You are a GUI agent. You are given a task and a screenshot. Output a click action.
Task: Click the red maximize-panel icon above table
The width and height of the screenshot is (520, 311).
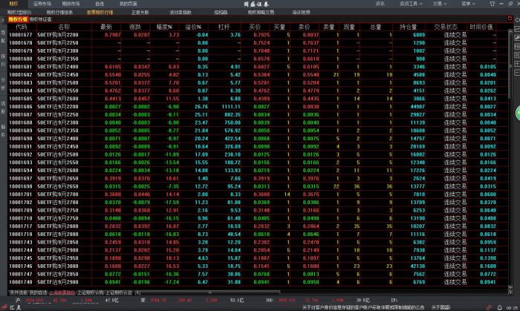point(510,19)
